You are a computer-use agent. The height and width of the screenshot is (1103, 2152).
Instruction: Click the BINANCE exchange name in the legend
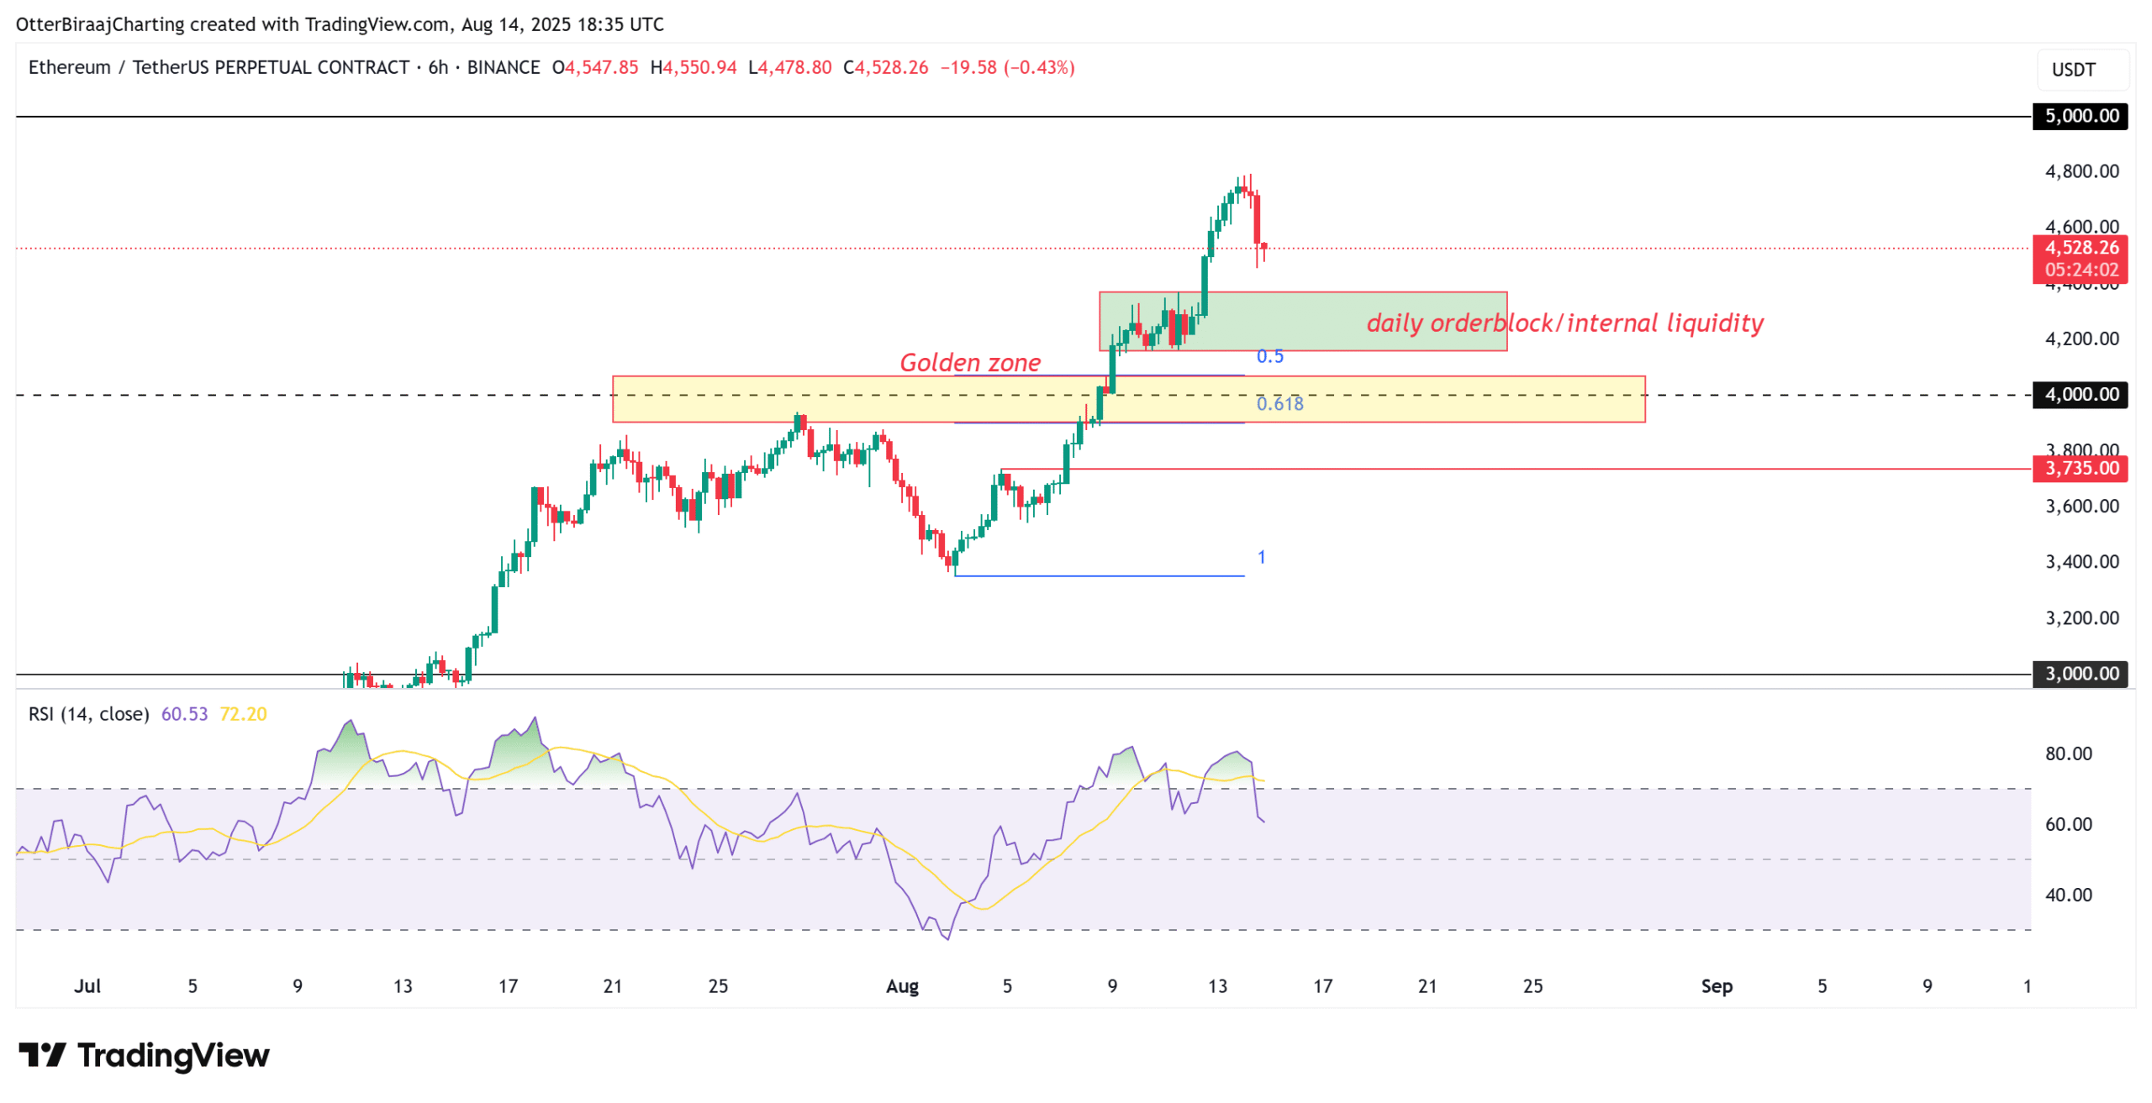[504, 68]
